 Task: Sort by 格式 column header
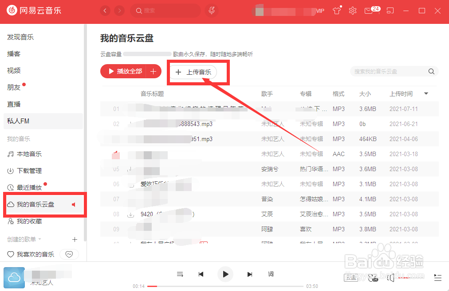[x=339, y=94]
